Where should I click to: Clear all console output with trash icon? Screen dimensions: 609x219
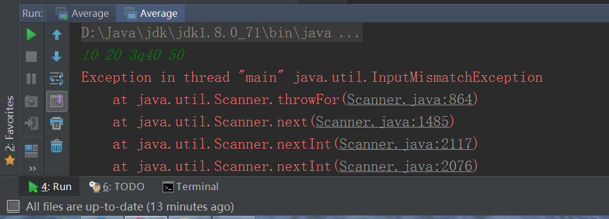click(57, 146)
